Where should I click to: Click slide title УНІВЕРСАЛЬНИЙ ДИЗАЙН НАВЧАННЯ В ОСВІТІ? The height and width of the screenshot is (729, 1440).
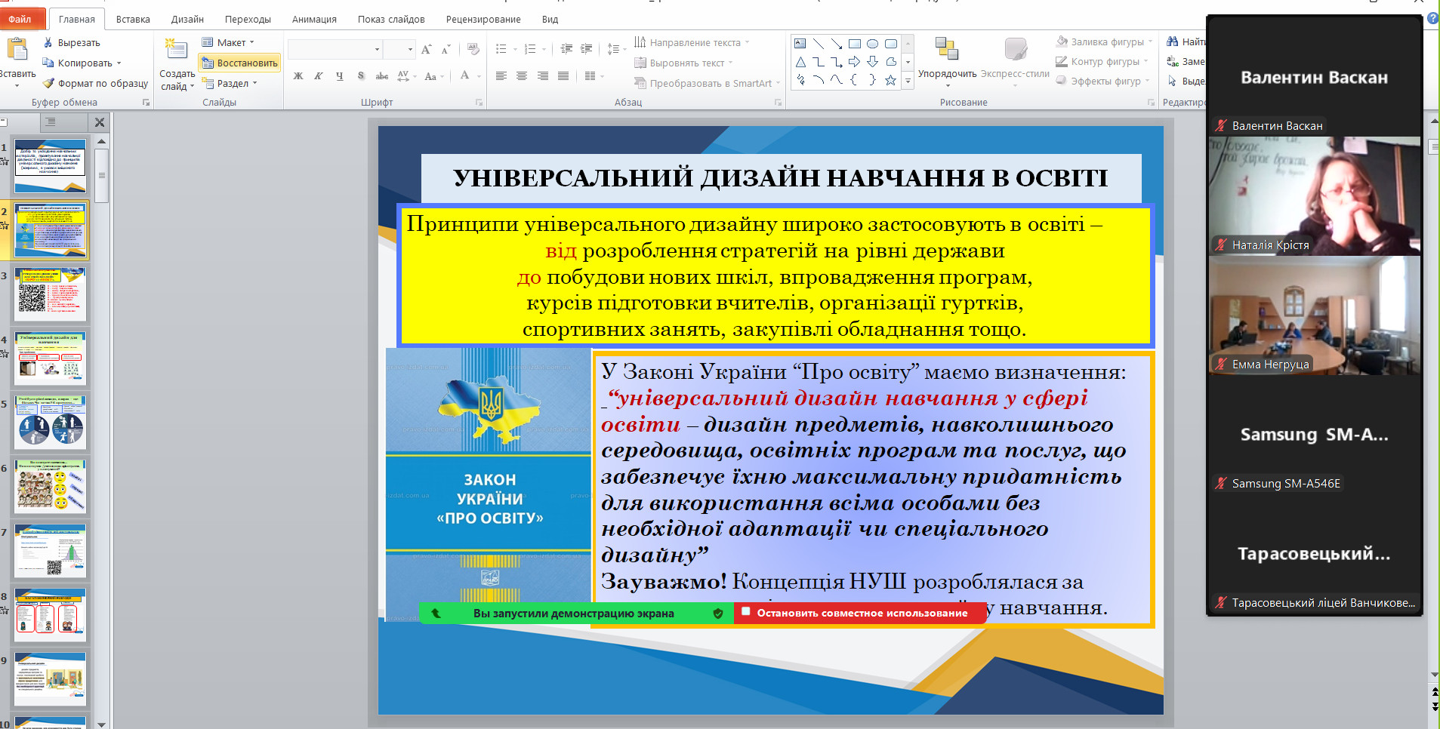click(x=781, y=177)
